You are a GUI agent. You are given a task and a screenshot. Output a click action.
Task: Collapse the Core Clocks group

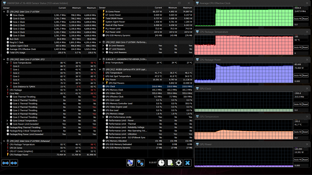[x=7, y=15]
